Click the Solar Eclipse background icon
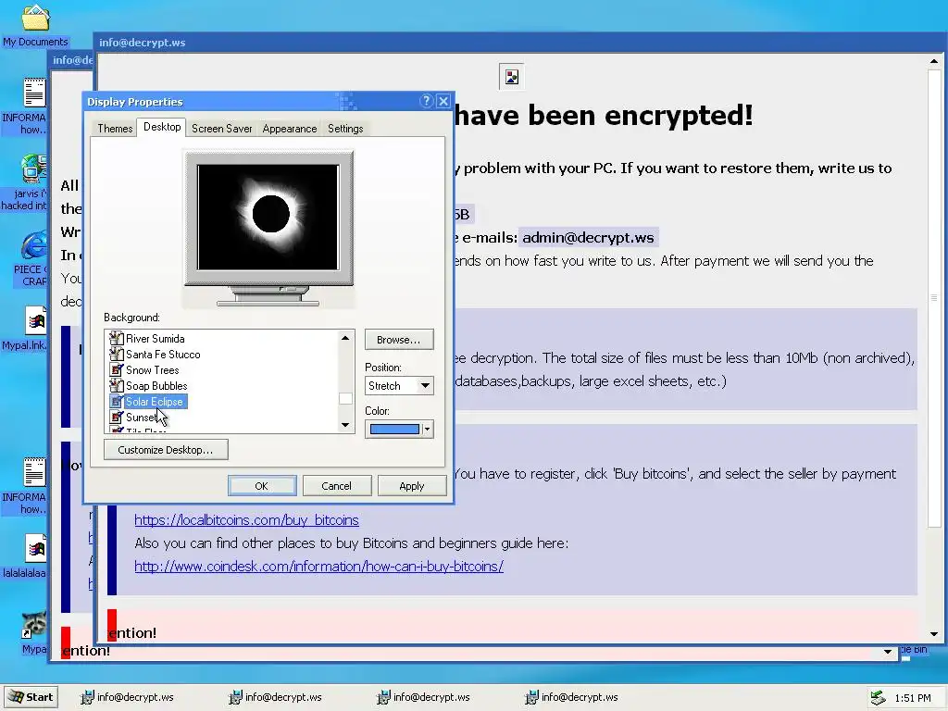Screen dimensions: 948x711 [116, 402]
